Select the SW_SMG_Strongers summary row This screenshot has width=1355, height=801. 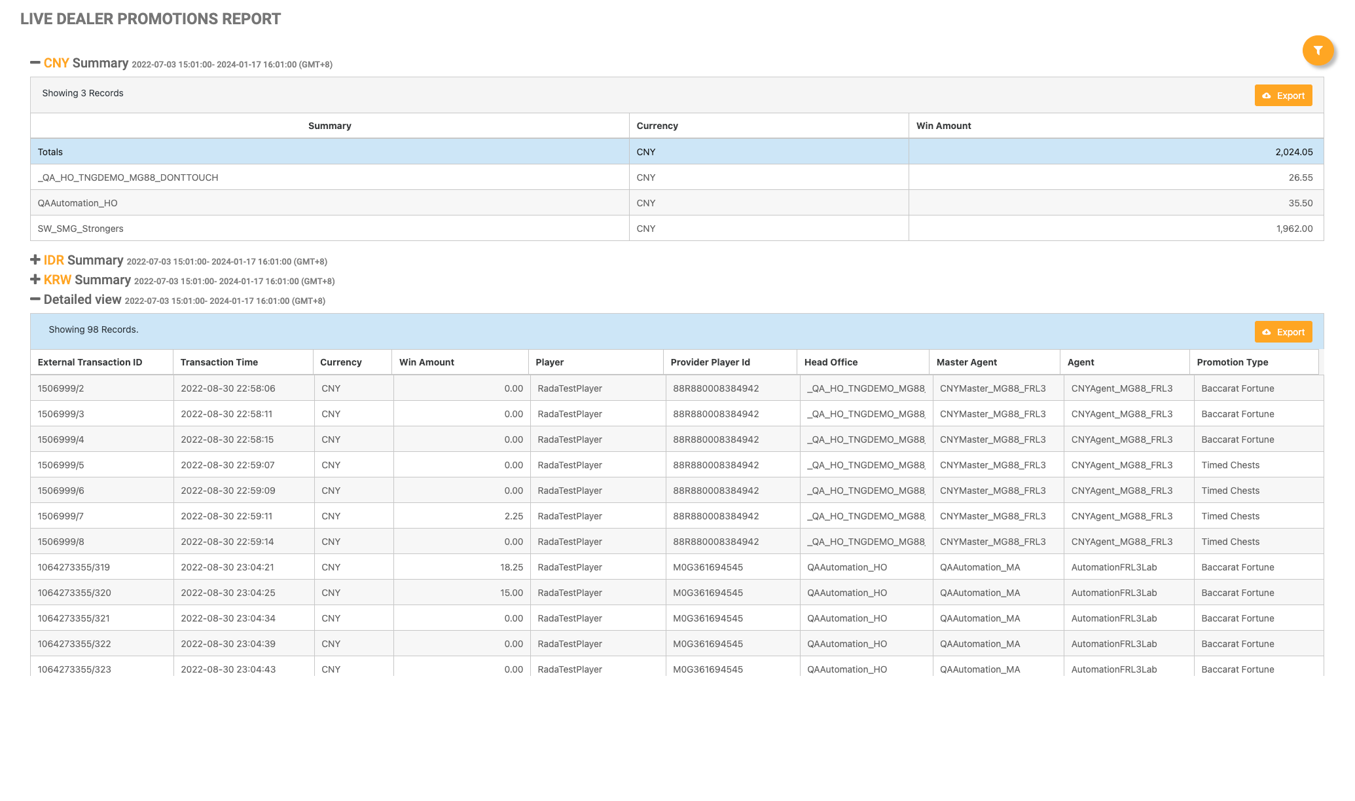pos(81,229)
